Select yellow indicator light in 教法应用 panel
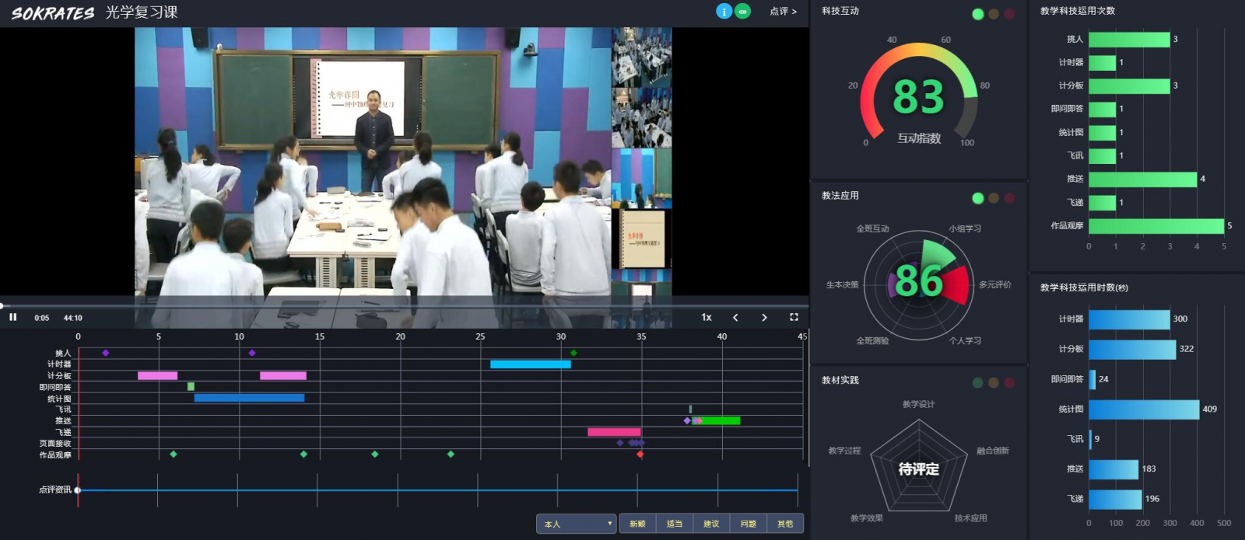 coord(994,198)
